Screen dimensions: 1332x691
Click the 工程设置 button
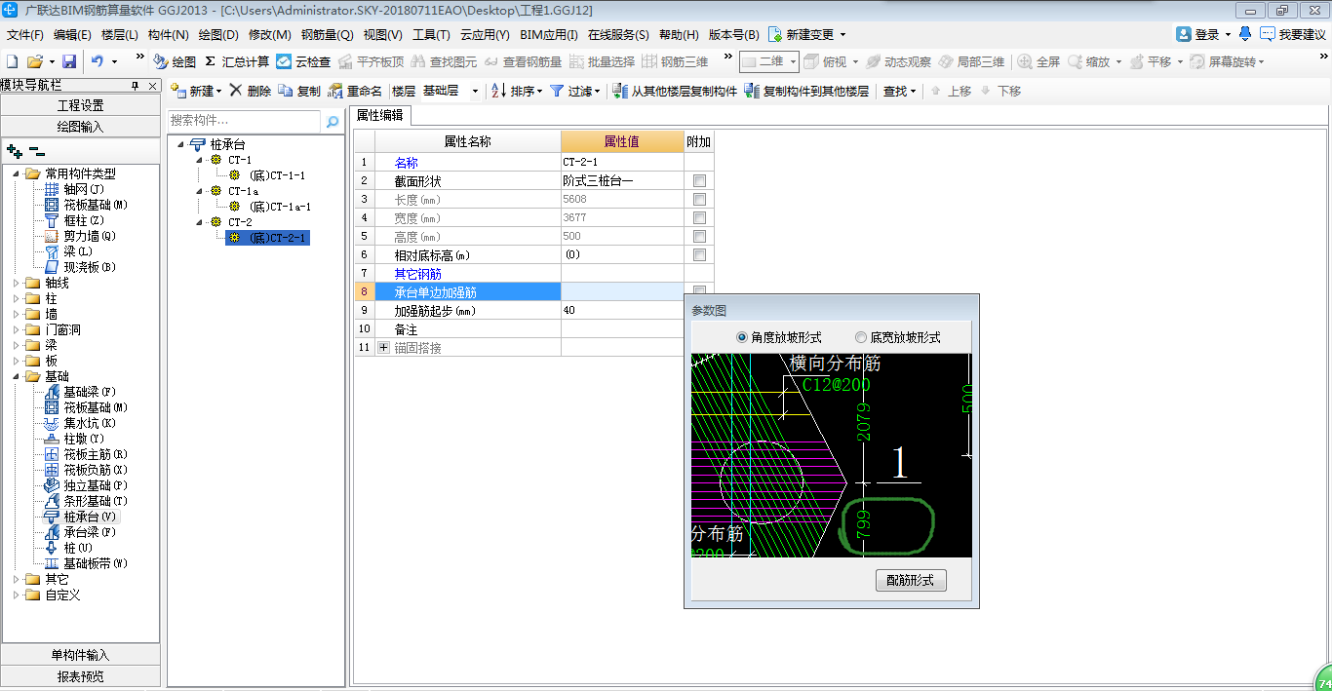coord(80,105)
